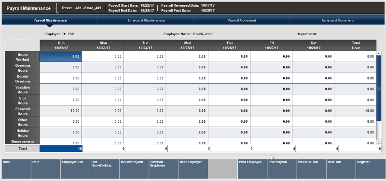Click the Overtime Hours row label

click(22, 67)
